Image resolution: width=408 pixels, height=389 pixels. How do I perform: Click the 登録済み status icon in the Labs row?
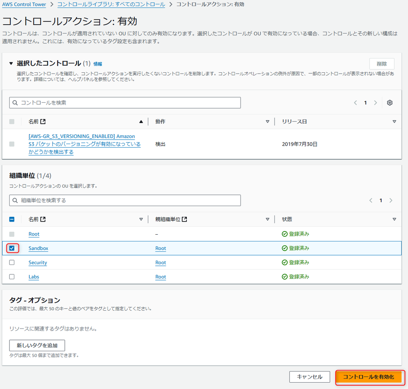pos(284,277)
